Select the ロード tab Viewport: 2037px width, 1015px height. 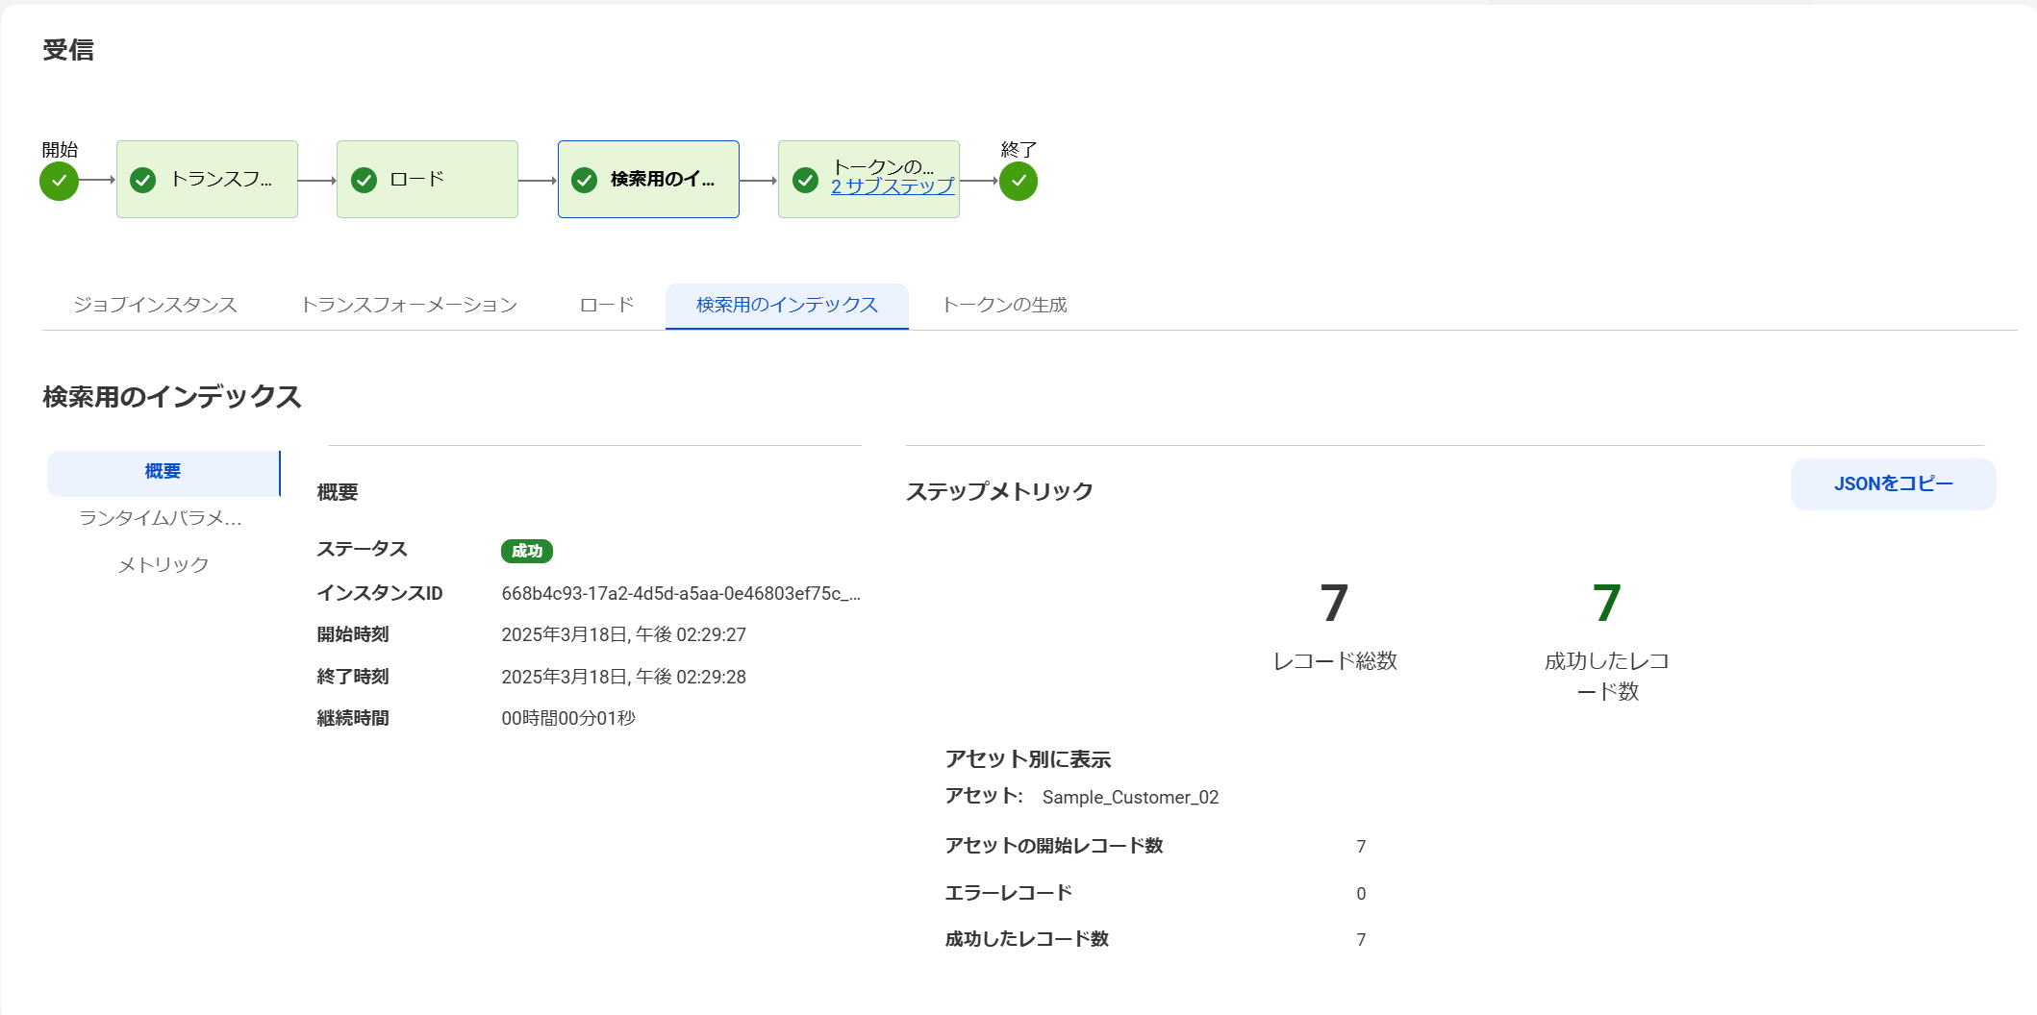click(605, 305)
